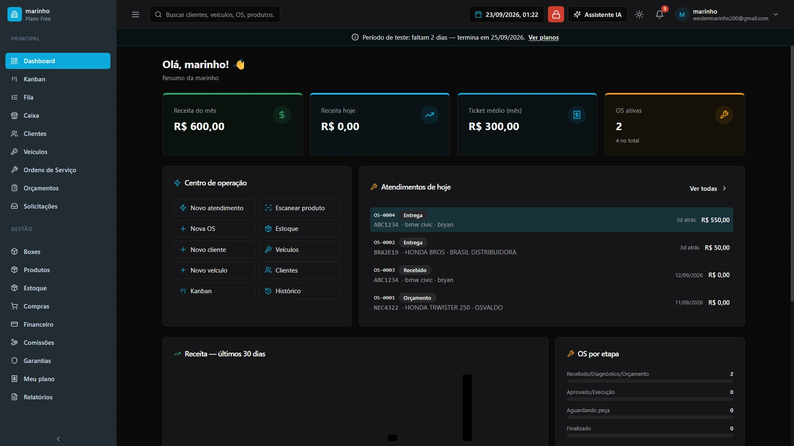Click the wrench icon on OS ativas card
The height and width of the screenshot is (446, 794).
tap(724, 115)
